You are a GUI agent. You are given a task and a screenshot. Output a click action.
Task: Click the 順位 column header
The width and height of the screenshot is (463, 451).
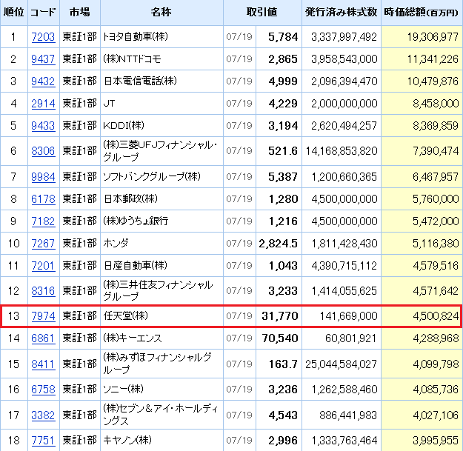[14, 13]
